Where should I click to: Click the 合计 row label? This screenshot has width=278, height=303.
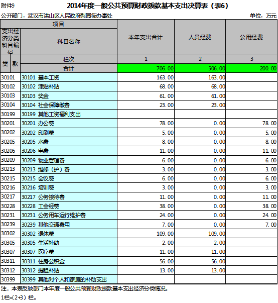tap(69, 68)
